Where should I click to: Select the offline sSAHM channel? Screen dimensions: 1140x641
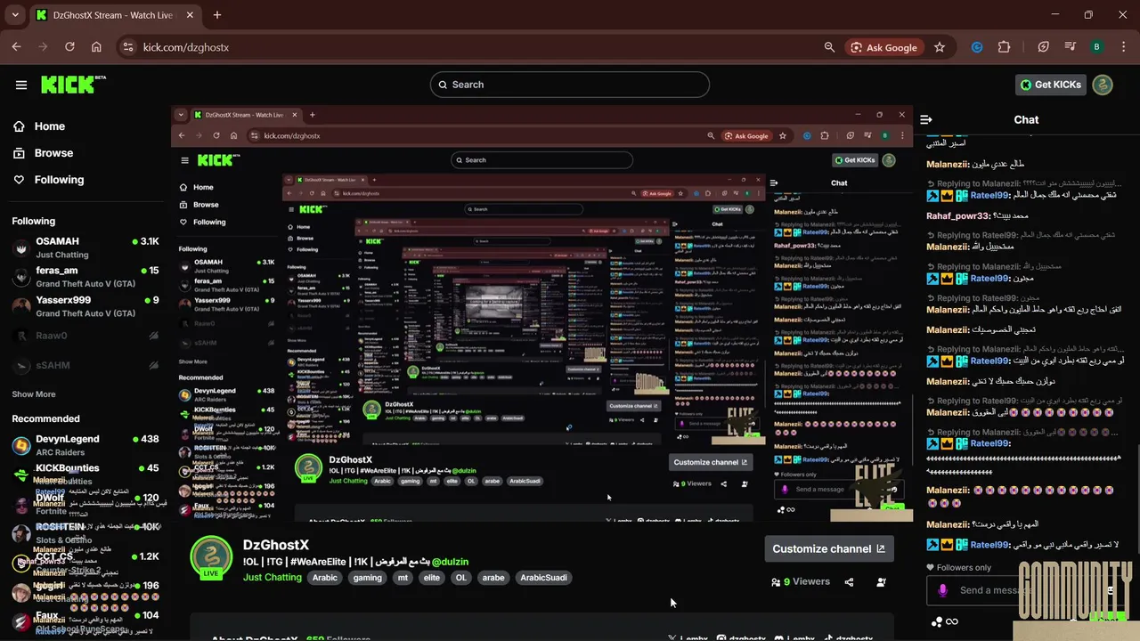(x=85, y=366)
